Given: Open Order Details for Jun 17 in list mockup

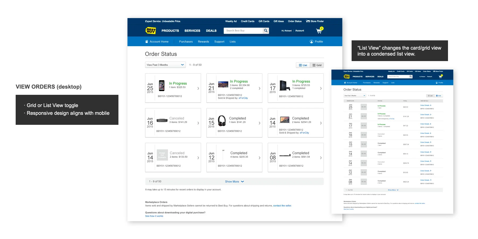Looking at the screenshot, I should [426, 124].
